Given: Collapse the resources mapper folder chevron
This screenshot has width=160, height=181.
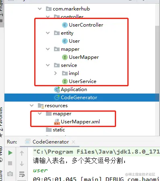Looking at the screenshot, I should pyautogui.click(x=39, y=114).
